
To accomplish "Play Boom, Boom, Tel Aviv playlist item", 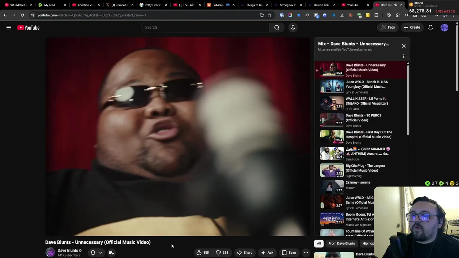I will (344, 219).
